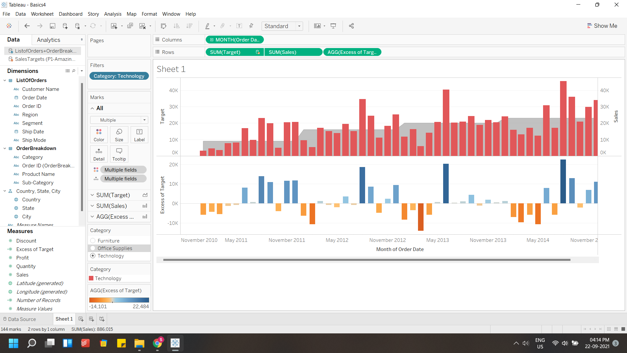Open the Color marks card
Viewport: 627px width, 353px height.
[x=99, y=135]
